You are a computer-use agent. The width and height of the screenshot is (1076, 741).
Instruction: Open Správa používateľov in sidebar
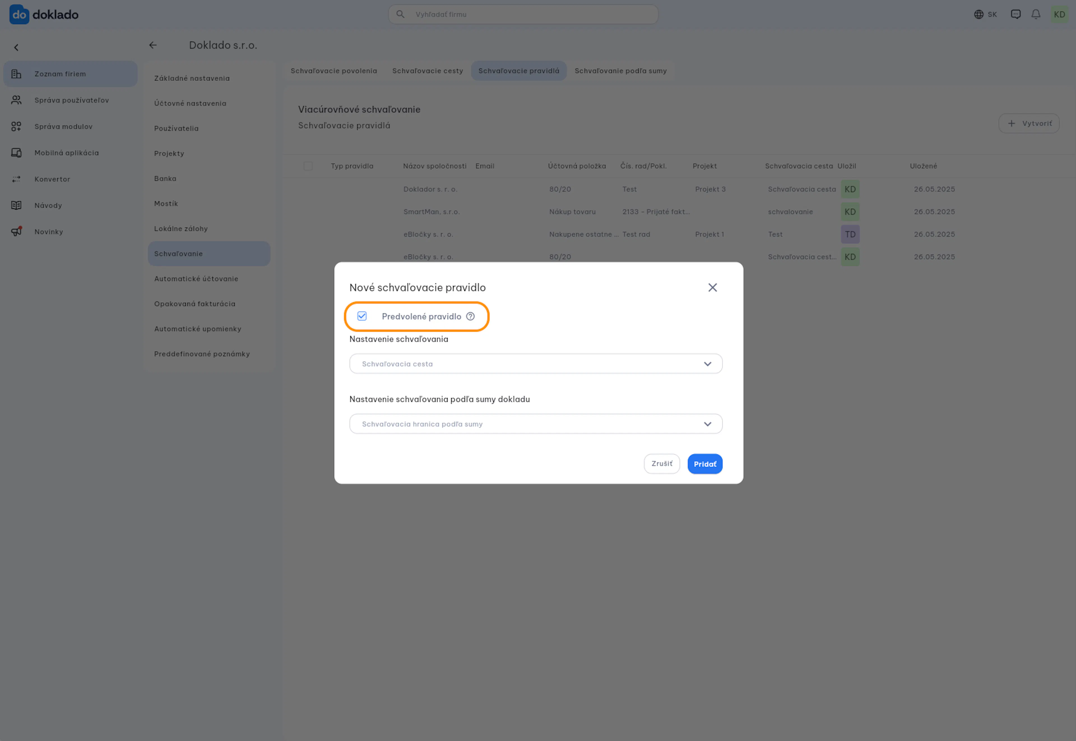70,100
